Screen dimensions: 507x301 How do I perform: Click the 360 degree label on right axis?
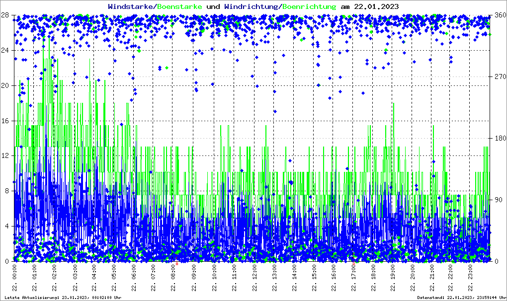pos(500,15)
